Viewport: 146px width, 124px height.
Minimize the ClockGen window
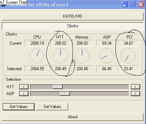(x=125, y=4)
